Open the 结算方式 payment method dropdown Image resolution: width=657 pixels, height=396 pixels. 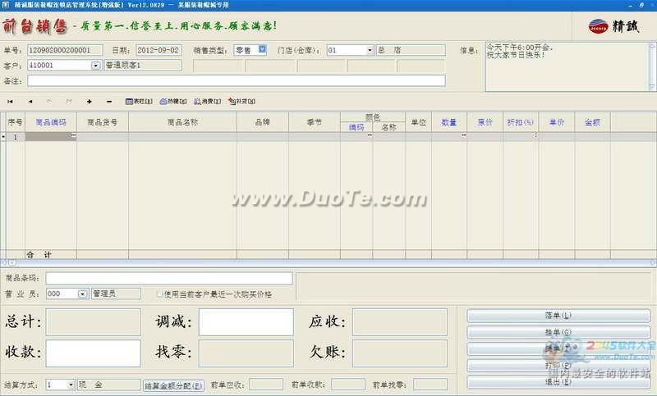71,385
